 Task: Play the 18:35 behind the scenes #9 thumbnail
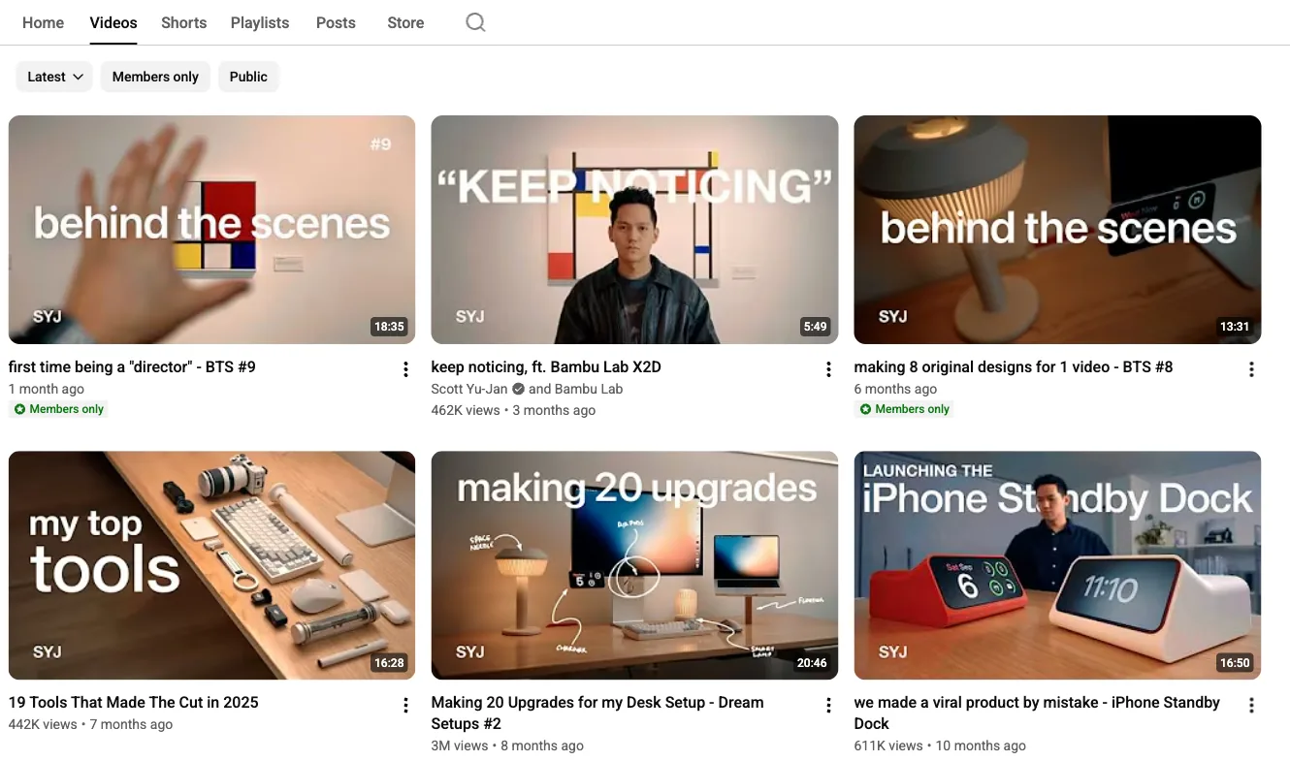click(x=211, y=230)
